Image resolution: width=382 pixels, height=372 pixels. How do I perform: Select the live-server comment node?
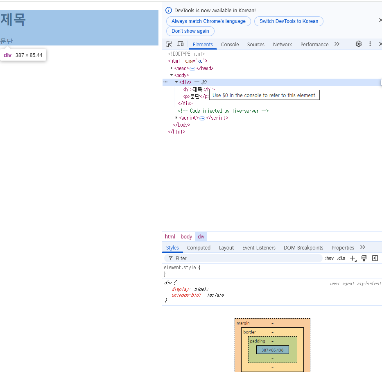tap(223, 111)
